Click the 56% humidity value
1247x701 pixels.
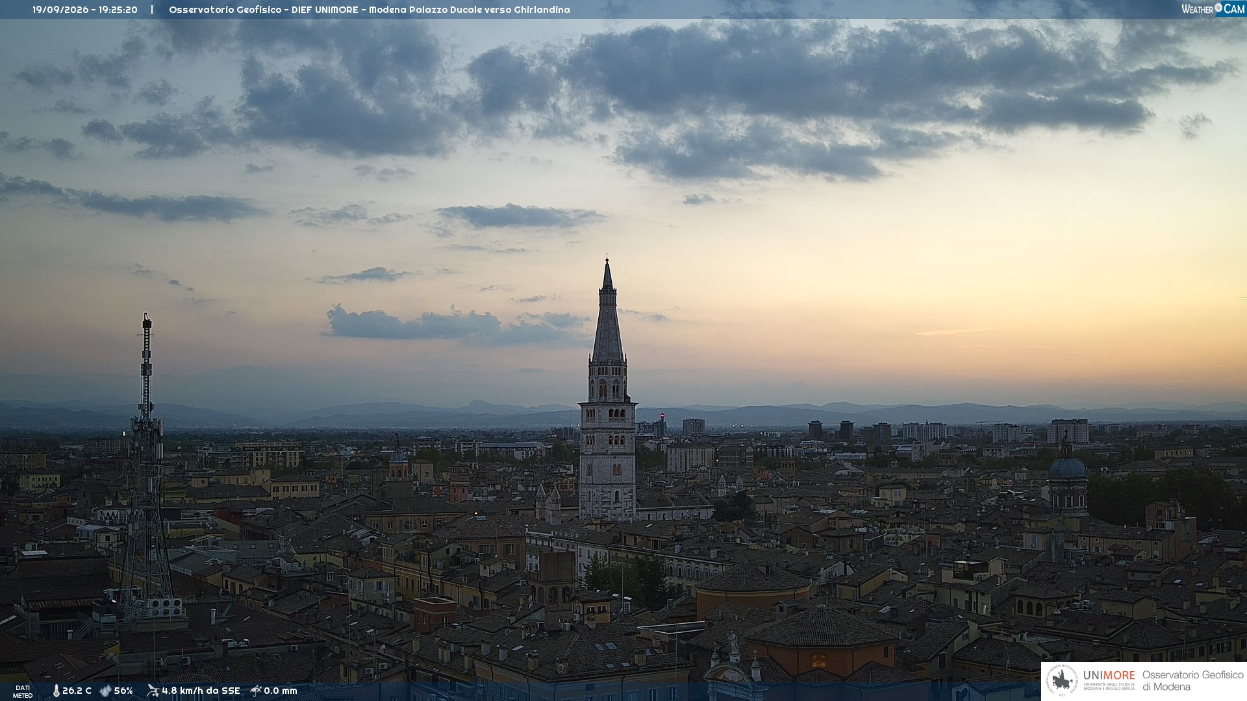coord(123,691)
